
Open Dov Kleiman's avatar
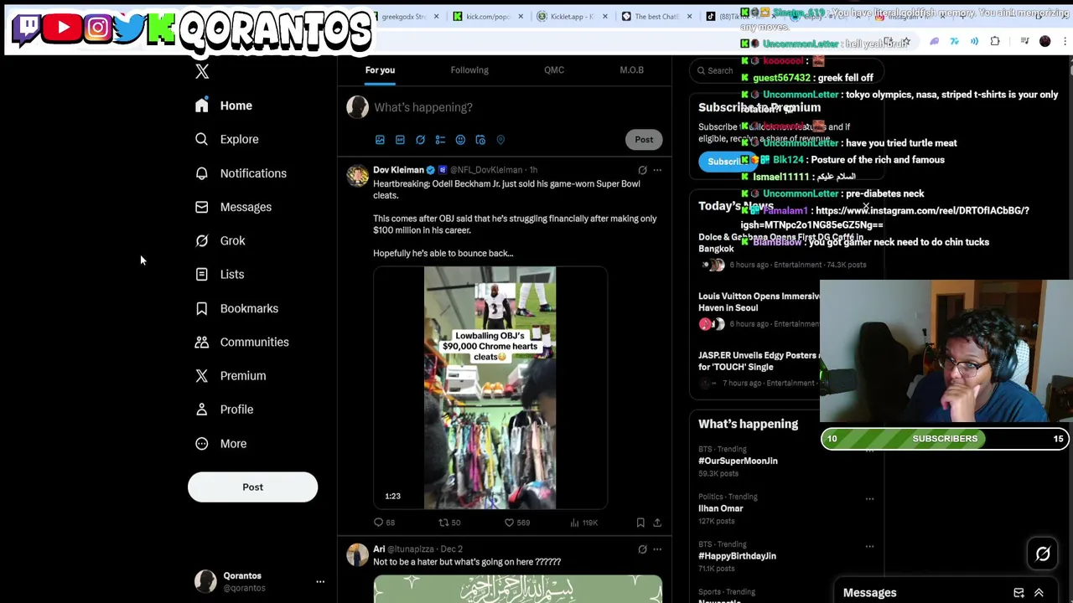coord(358,175)
